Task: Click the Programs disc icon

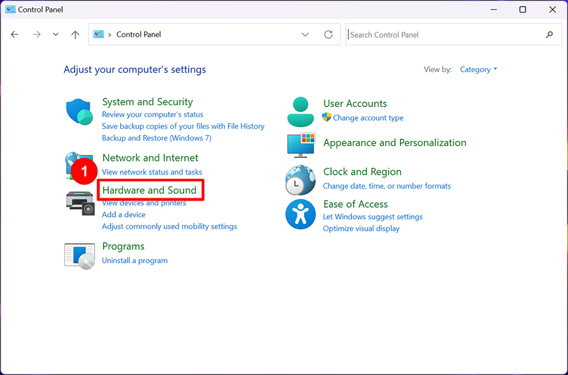Action: tap(80, 256)
